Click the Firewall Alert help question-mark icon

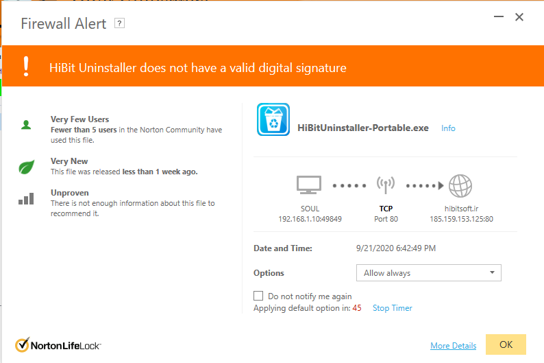pos(120,23)
